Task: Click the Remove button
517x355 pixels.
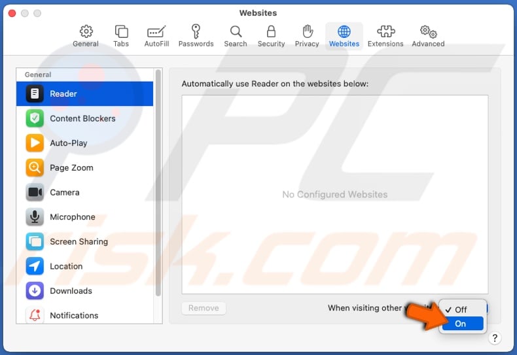Action: pos(204,308)
